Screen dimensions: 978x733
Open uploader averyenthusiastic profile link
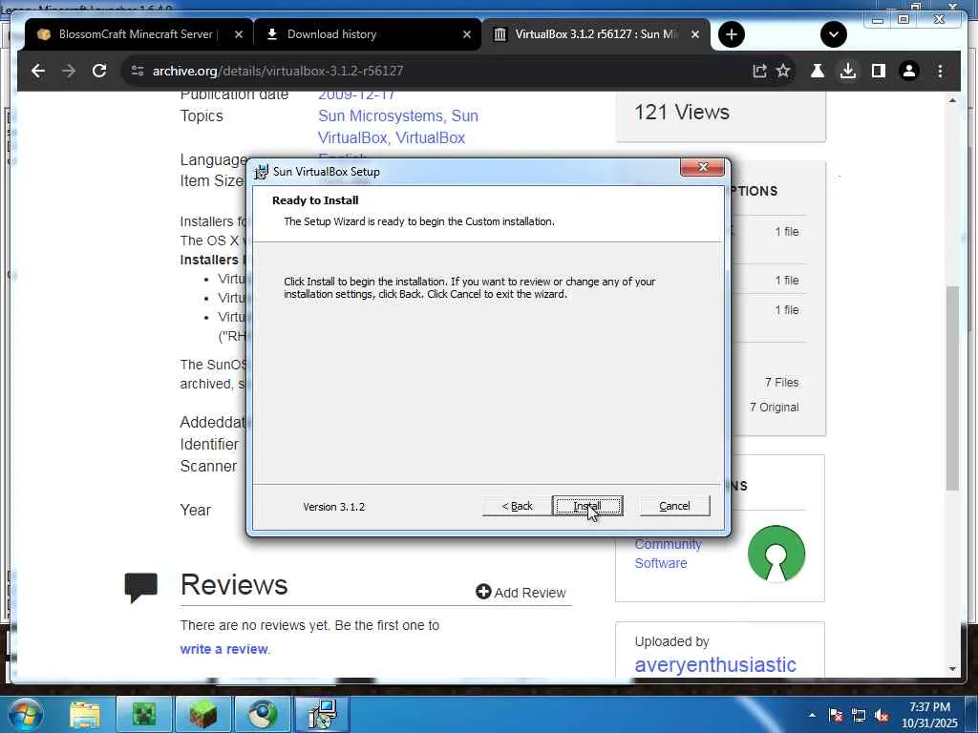[715, 665]
